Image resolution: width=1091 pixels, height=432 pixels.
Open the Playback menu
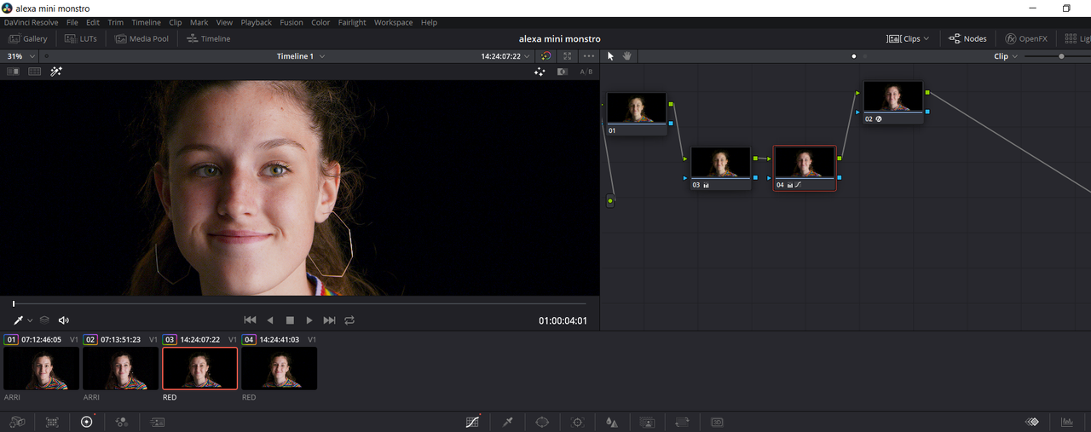256,22
